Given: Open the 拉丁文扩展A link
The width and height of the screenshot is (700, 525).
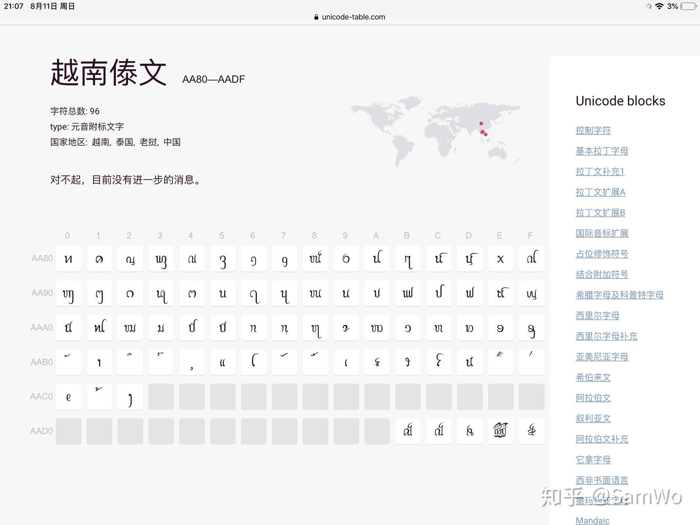Looking at the screenshot, I should pos(600,192).
